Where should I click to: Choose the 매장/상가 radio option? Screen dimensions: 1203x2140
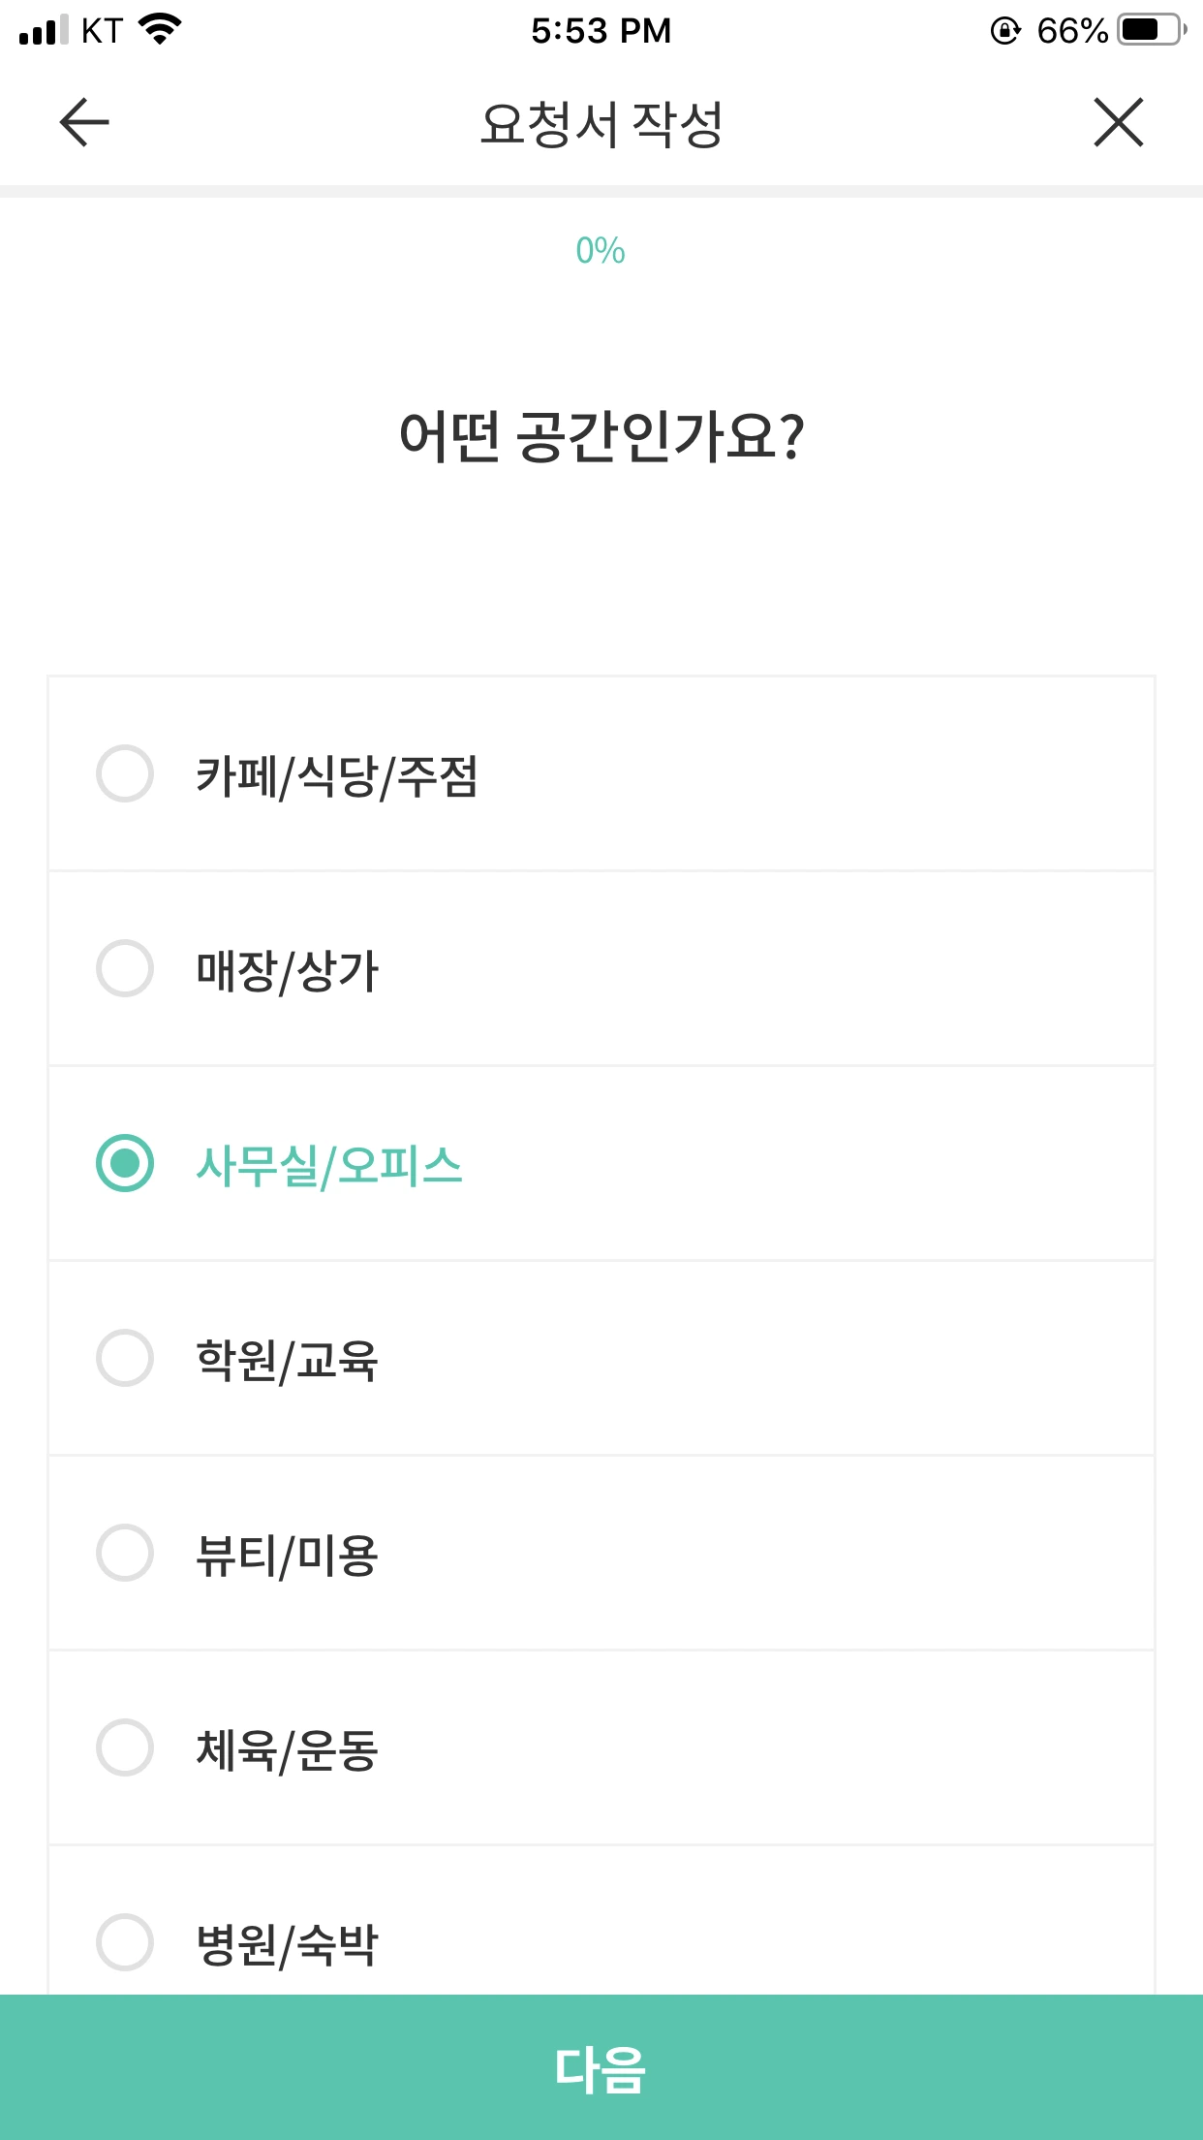(125, 968)
